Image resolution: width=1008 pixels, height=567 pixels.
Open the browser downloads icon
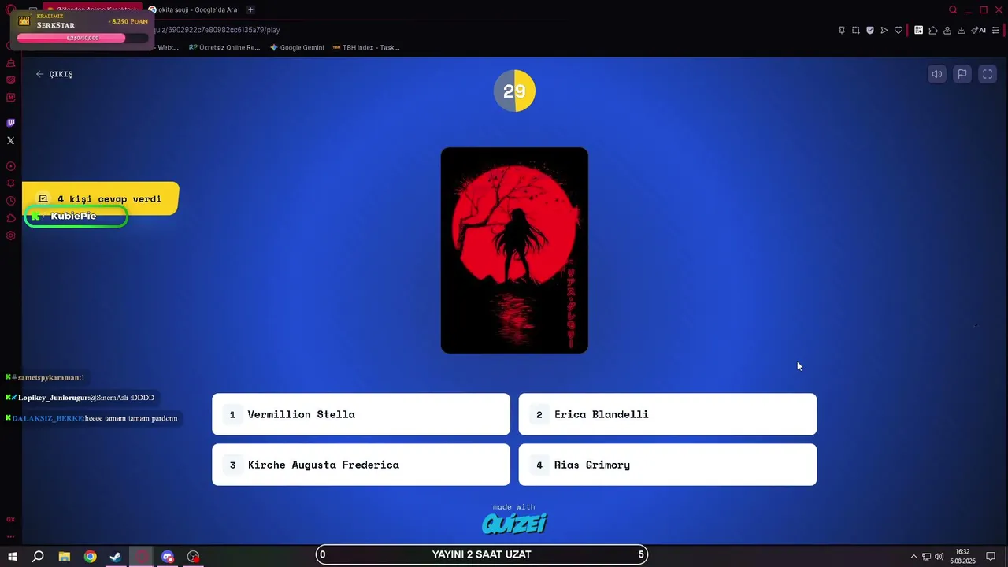click(962, 31)
